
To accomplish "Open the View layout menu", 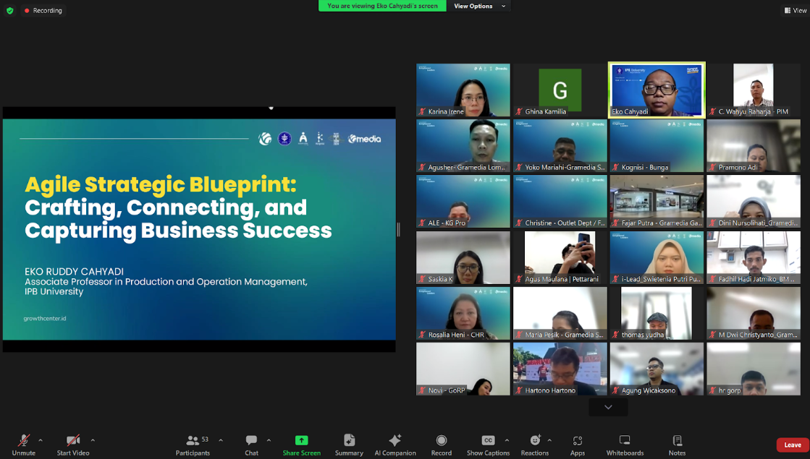I will tap(795, 10).
